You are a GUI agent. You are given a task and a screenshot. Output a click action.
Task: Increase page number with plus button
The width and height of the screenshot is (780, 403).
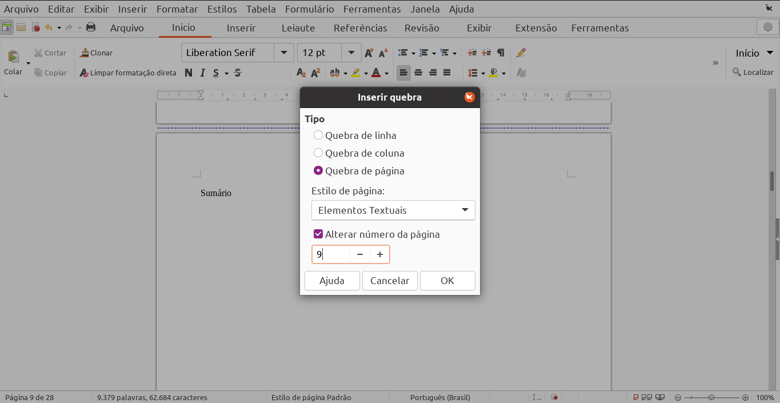(x=380, y=254)
